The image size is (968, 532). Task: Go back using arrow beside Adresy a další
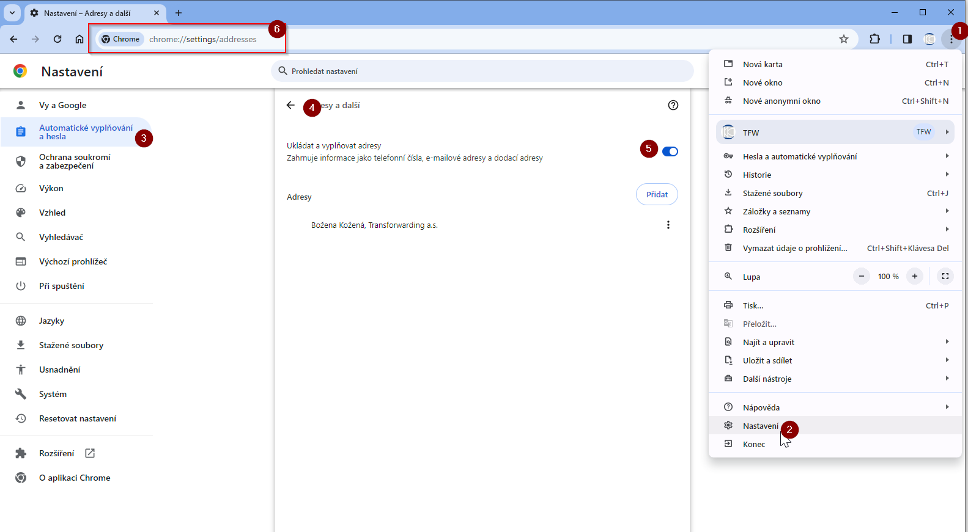[290, 105]
